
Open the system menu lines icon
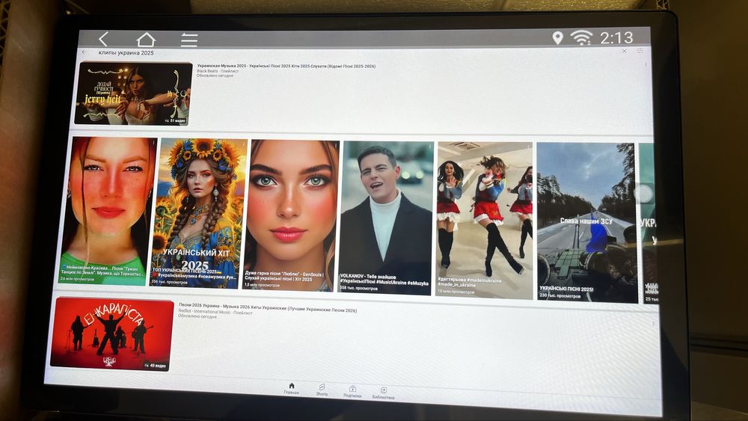(x=189, y=40)
